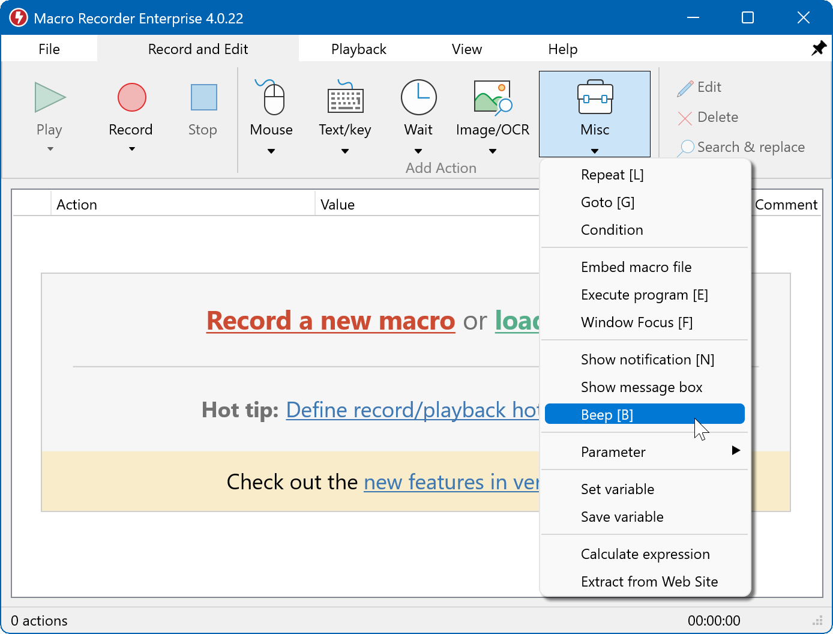Expand the Record dropdown arrow
Image resolution: width=833 pixels, height=634 pixels.
pos(131,149)
